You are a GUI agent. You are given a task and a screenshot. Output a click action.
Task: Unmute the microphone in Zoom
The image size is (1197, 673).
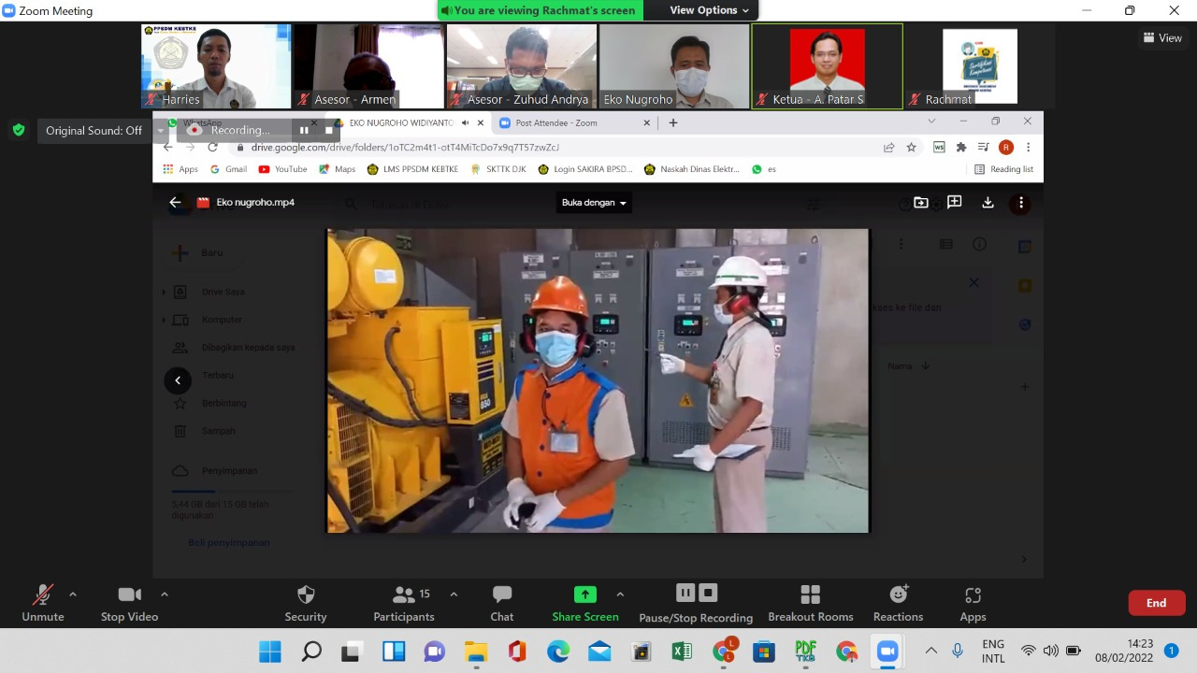tap(43, 604)
